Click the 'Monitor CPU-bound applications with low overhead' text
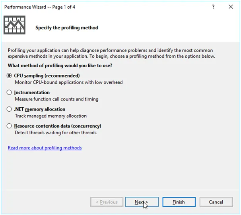This screenshot has height=215, width=241. pos(69,82)
